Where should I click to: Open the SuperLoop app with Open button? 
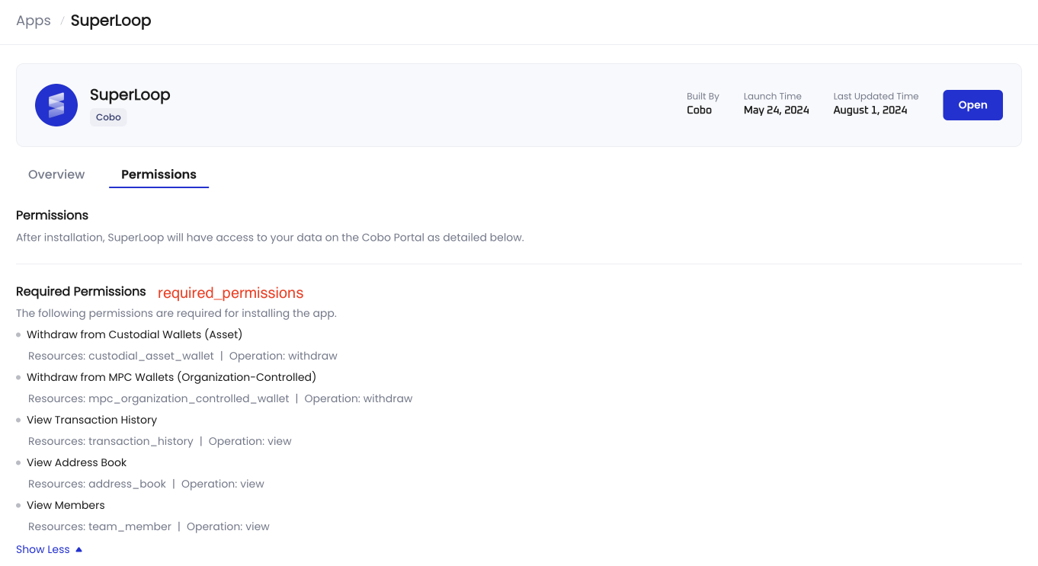pos(972,105)
